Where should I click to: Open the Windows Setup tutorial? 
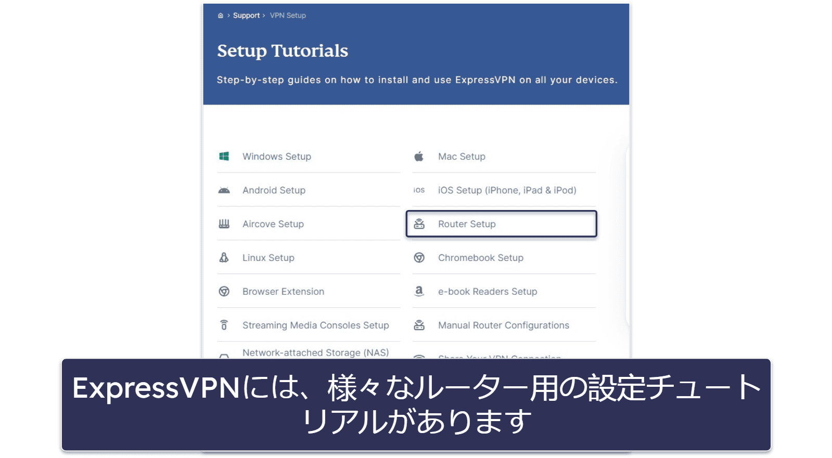point(277,156)
